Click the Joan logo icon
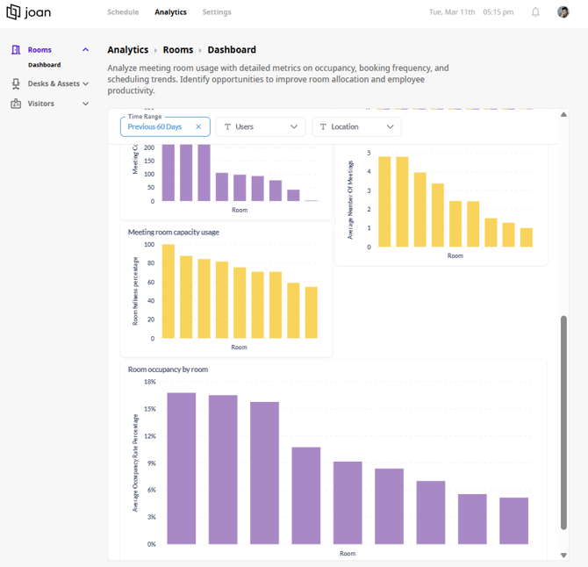 (x=13, y=11)
